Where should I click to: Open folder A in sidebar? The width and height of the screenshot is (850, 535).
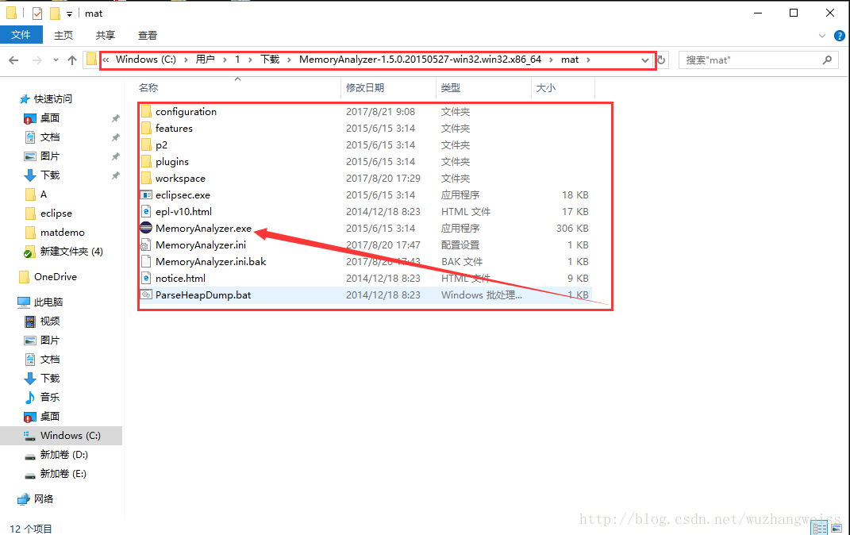[44, 194]
